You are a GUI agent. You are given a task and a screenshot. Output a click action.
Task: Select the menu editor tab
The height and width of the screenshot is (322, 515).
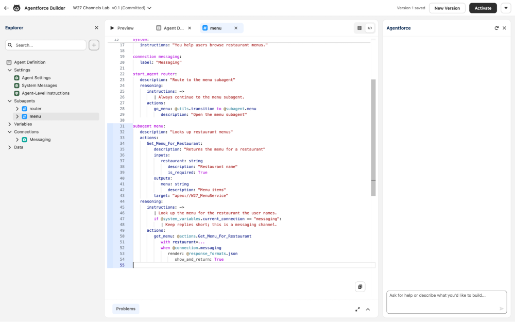[216, 28]
